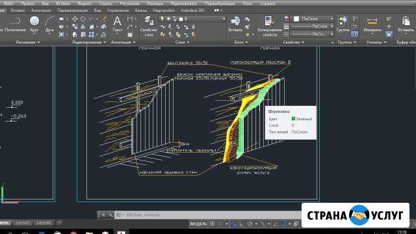416x234 pixels.
Task: Toggle lineweight display in status bar
Action: tap(296, 224)
